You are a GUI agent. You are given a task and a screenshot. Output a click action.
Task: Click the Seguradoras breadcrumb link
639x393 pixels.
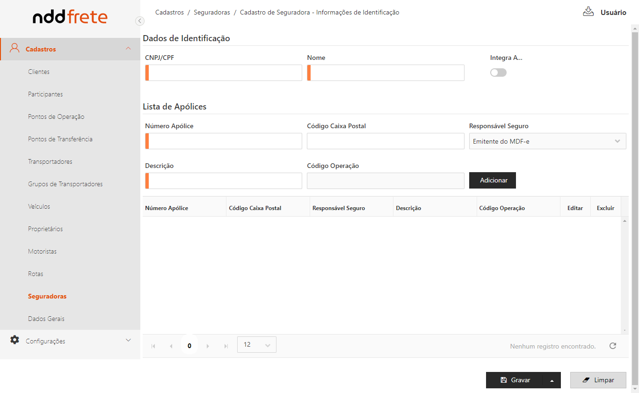[212, 13]
